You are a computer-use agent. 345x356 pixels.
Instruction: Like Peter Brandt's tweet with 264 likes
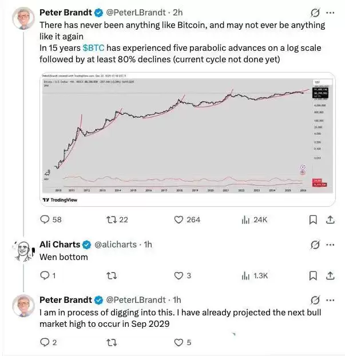(178, 219)
